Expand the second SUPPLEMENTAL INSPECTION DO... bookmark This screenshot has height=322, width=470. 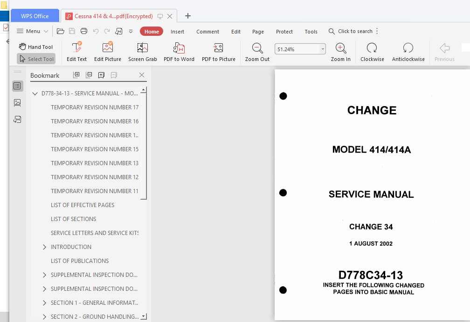point(44,289)
